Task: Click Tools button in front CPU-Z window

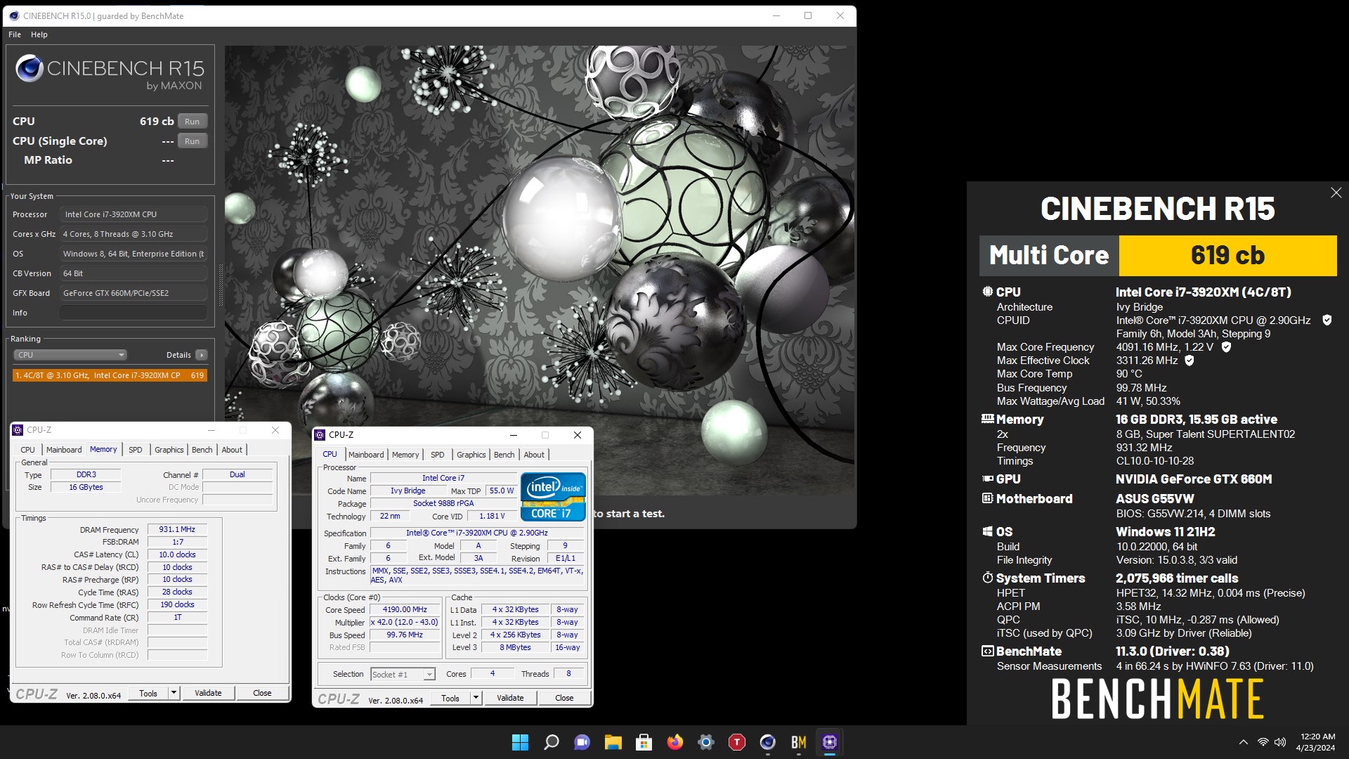Action: [450, 699]
